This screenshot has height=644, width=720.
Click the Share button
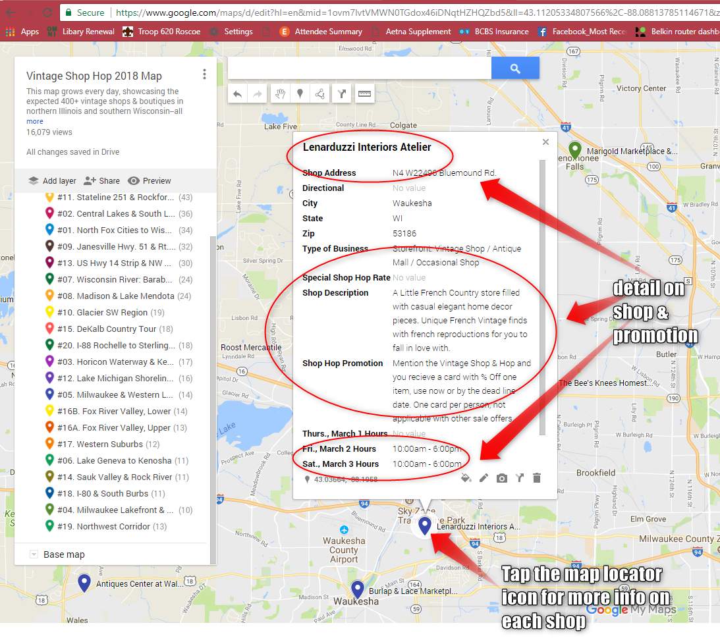coord(102,181)
